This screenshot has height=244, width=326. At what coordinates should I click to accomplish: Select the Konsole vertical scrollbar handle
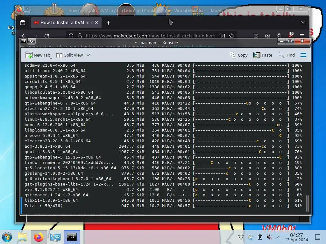(x=308, y=203)
